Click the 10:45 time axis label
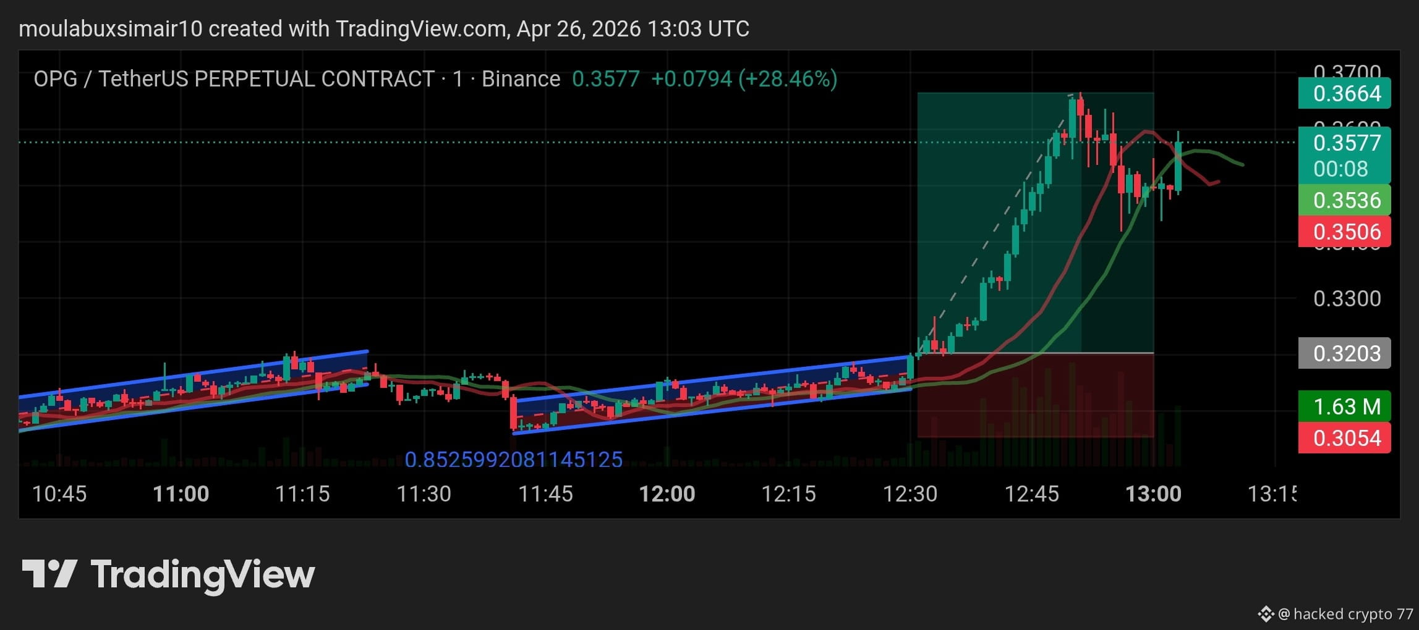 (x=59, y=494)
